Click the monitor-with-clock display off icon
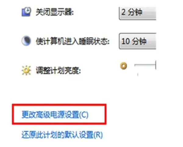Screen dimensions: 183x147 (x=26, y=12)
